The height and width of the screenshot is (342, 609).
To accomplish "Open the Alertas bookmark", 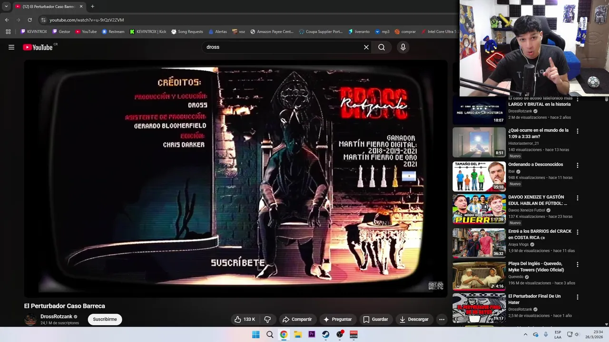I will [218, 32].
